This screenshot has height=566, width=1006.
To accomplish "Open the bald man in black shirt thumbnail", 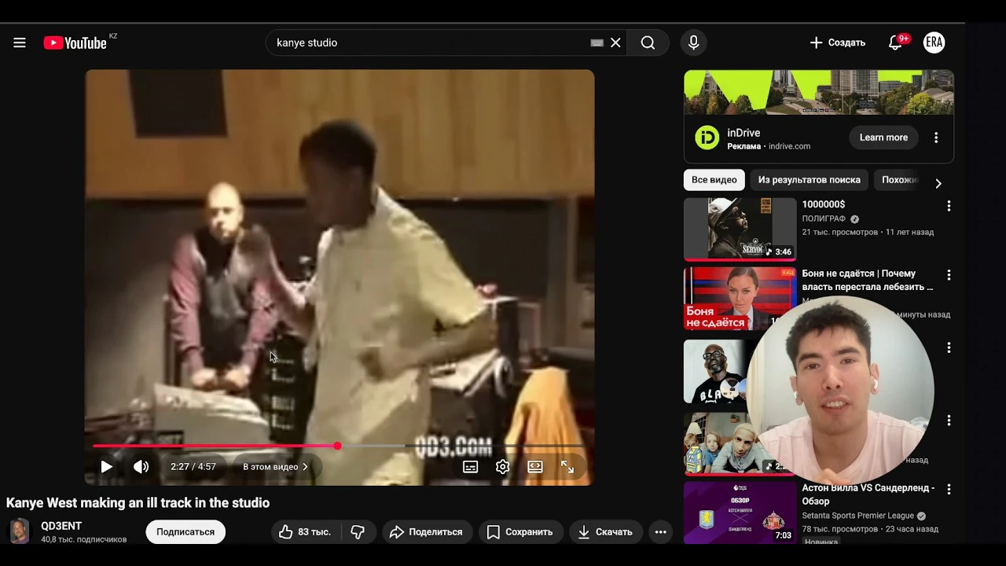I will 717,371.
